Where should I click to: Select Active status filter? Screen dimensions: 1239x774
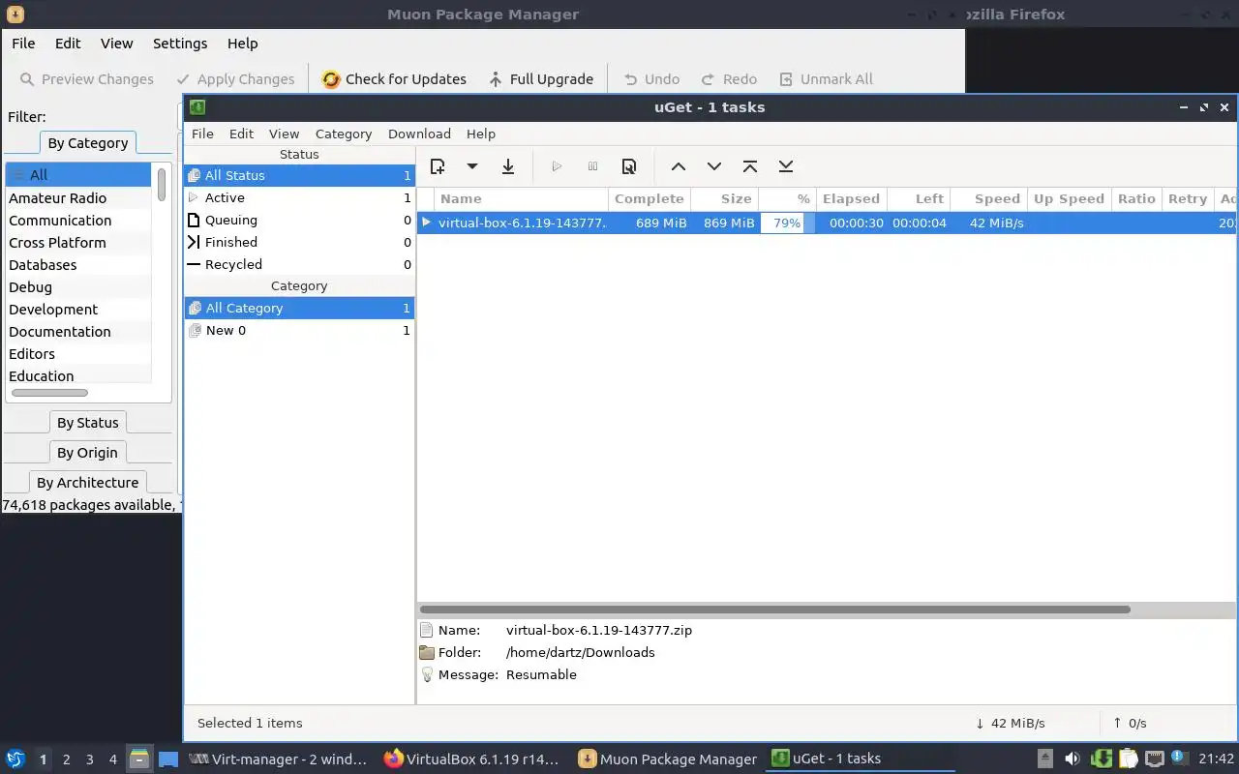(299, 197)
